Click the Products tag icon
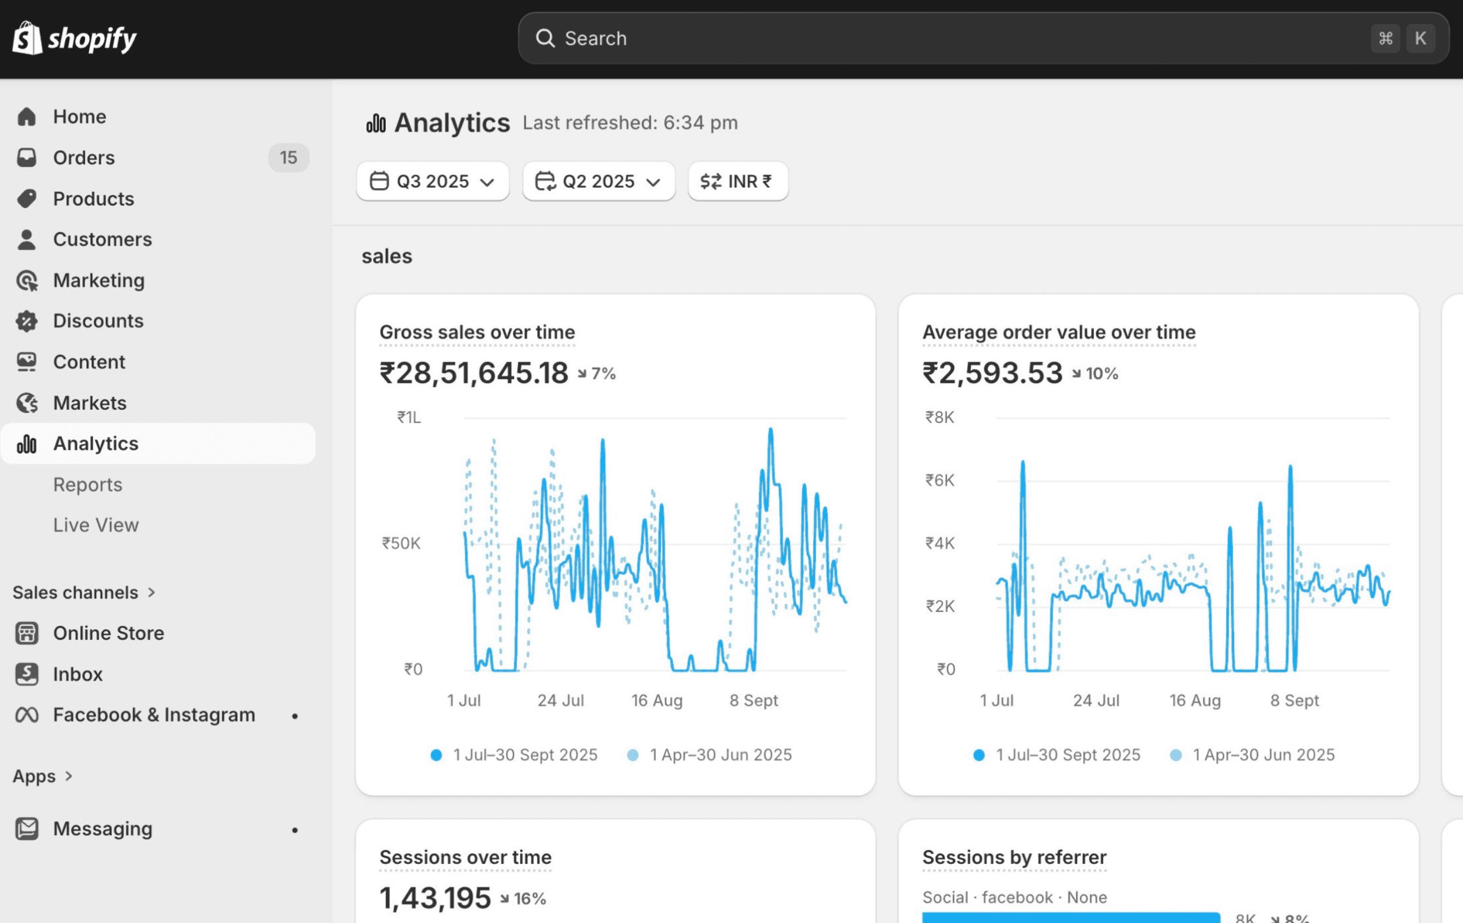 pos(27,199)
